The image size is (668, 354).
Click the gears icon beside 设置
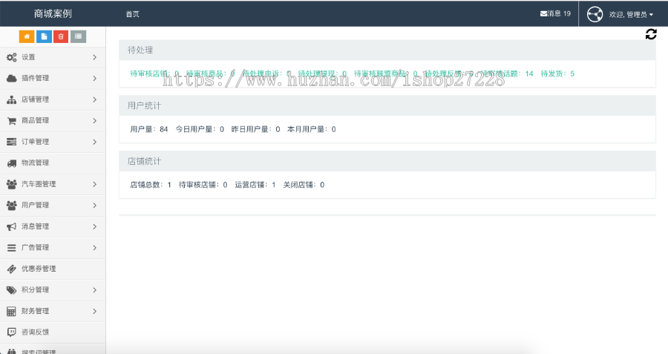pos(11,57)
